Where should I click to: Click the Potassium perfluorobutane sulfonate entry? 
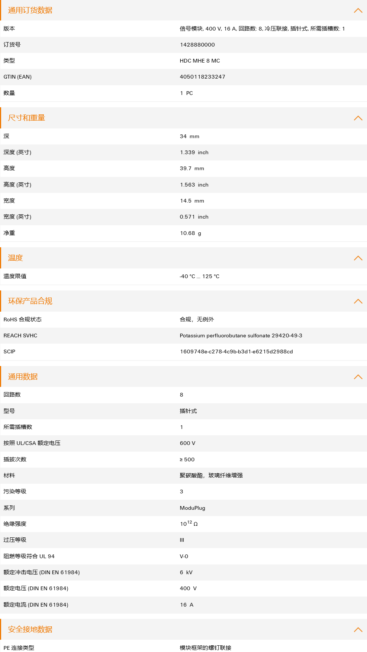pos(241,335)
